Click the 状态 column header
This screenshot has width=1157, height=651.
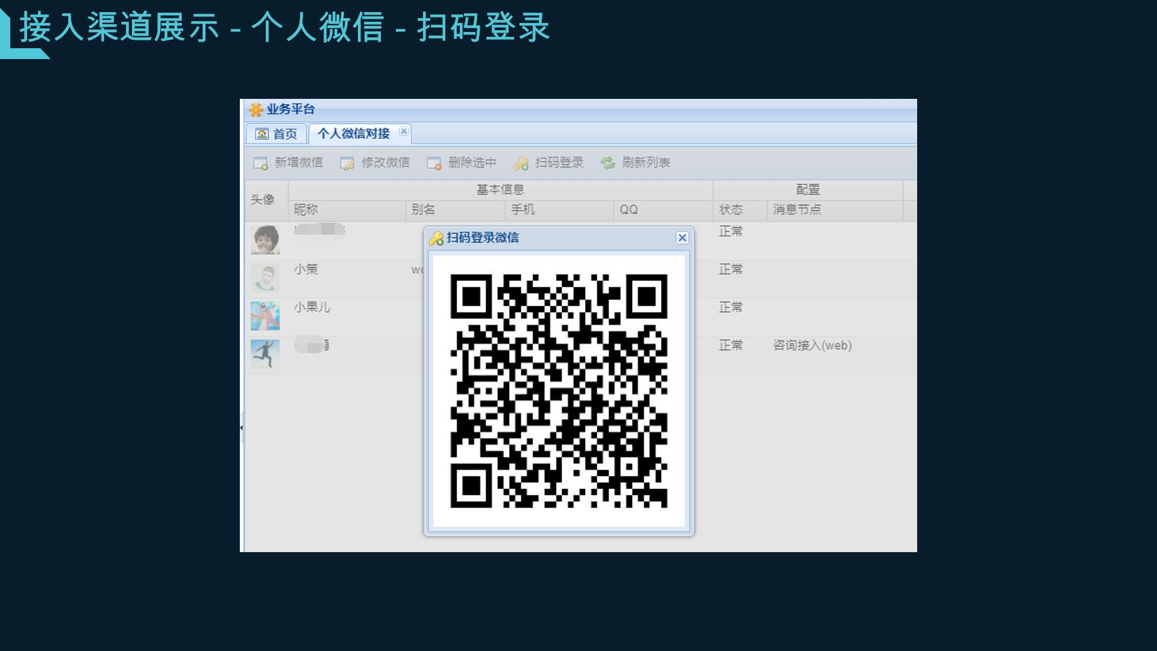pyautogui.click(x=740, y=210)
